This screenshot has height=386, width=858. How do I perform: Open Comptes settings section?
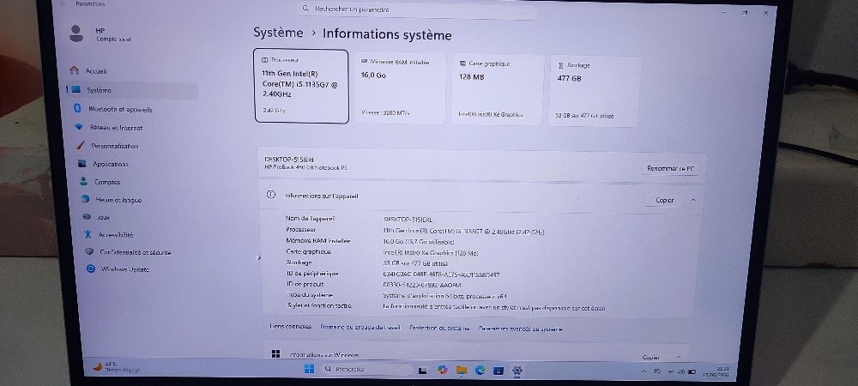coord(100,182)
